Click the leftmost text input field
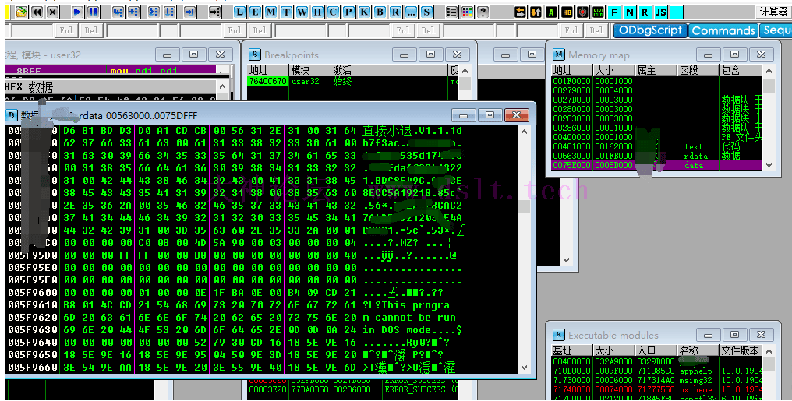 click(31, 31)
